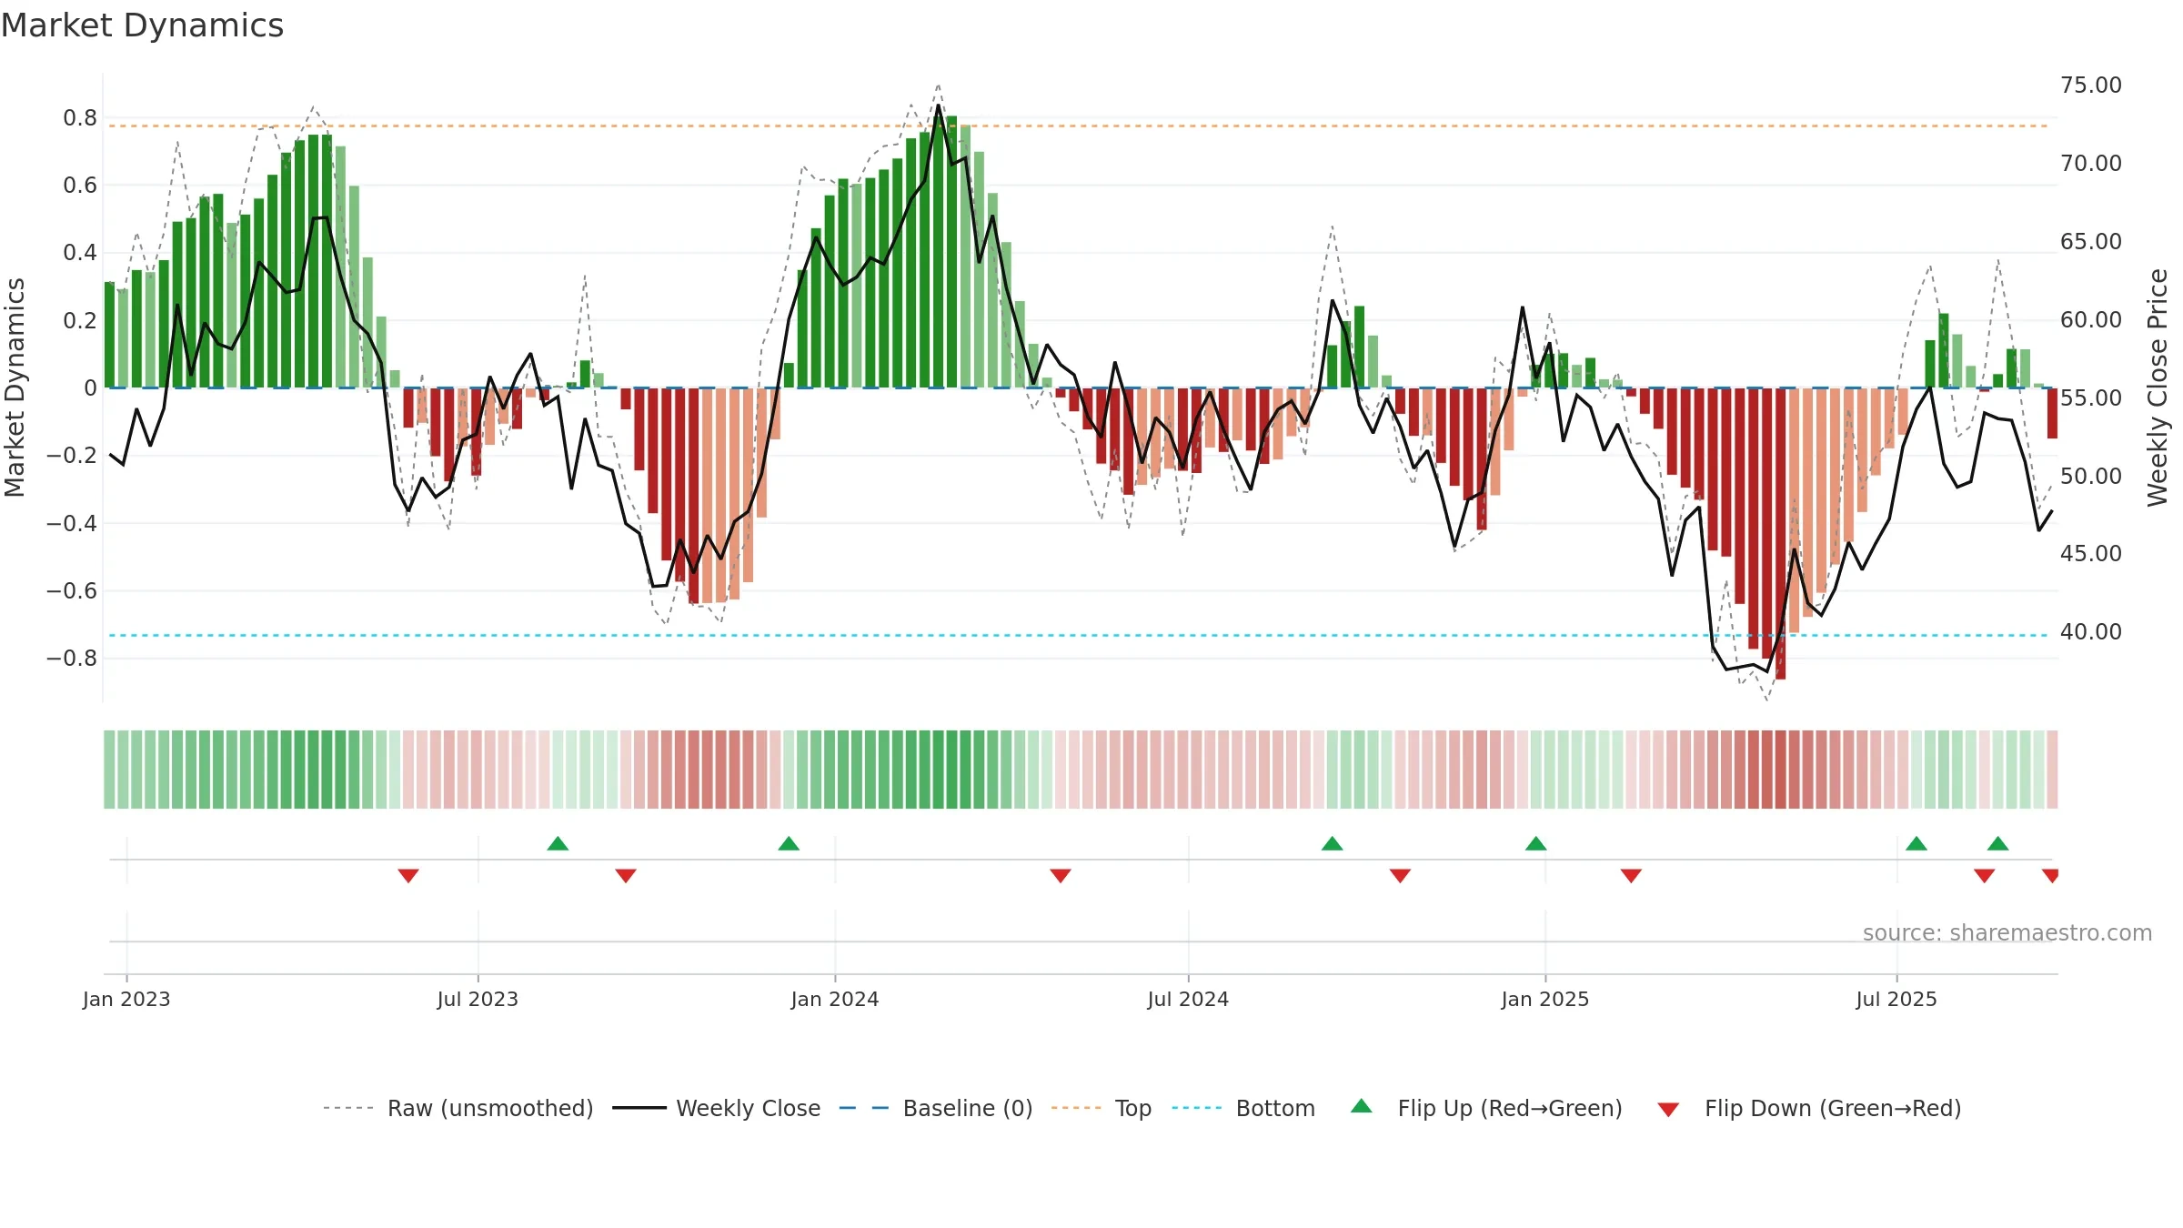Click the Market Dynamics chart title

click(x=142, y=25)
